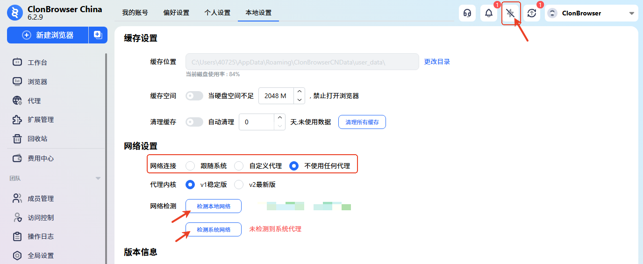Viewport: 643px width, 264px height.
Task: Click 当前磁盘使用率：84% text
Action: pyautogui.click(x=213, y=74)
